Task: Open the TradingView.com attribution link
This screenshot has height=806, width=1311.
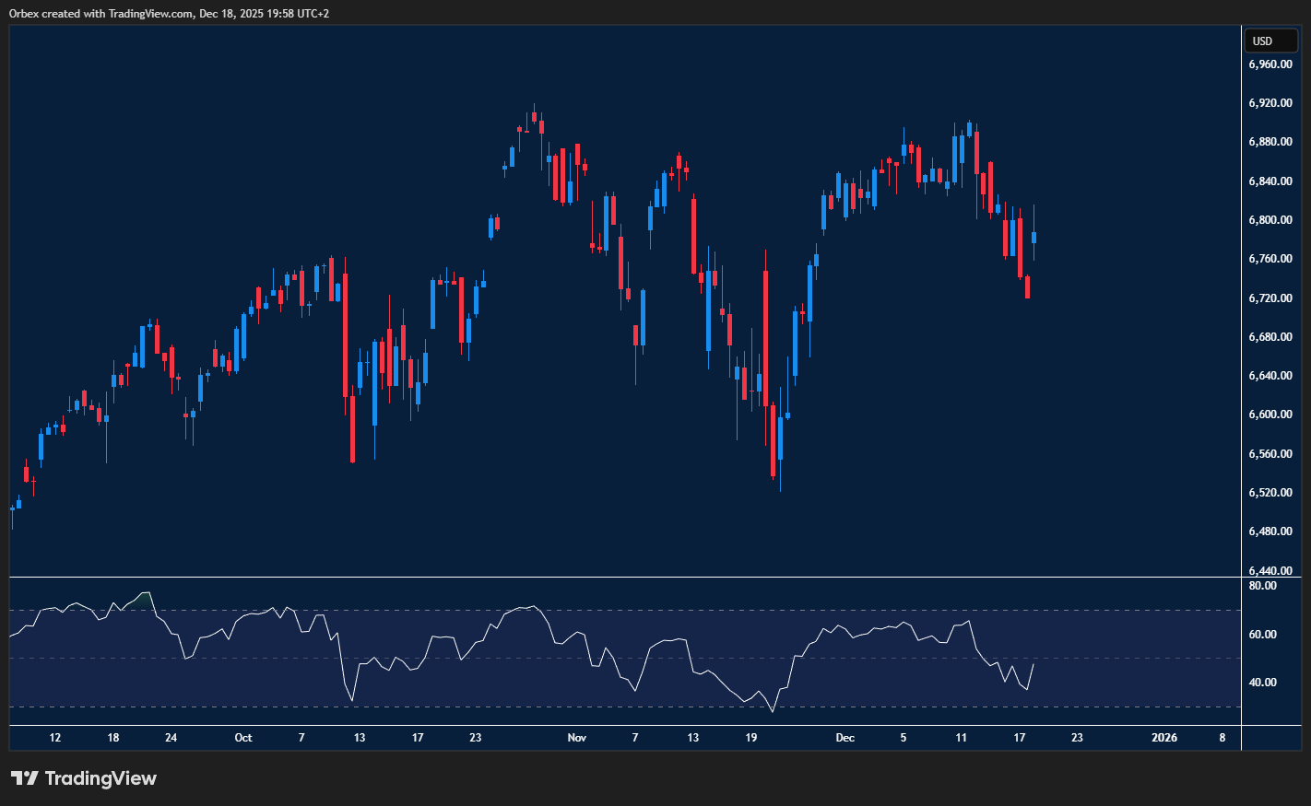Action: [148, 14]
